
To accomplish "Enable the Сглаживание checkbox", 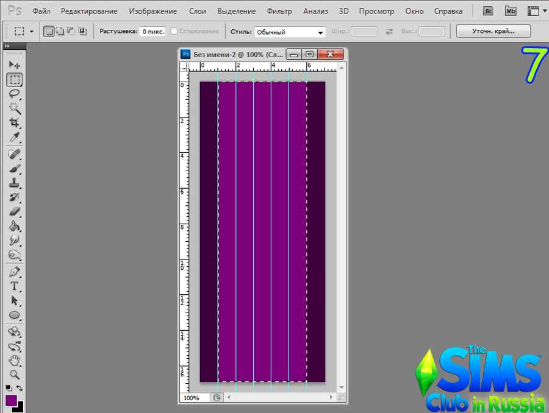I will click(174, 31).
